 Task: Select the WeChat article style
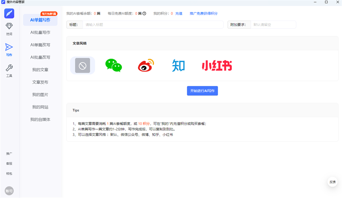pyautogui.click(x=114, y=65)
